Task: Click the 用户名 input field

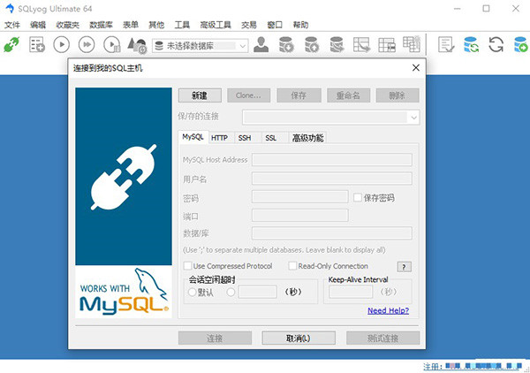Action: point(332,179)
